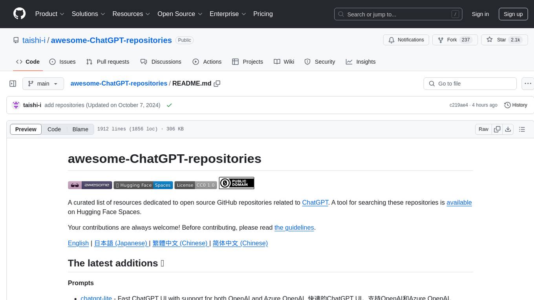The width and height of the screenshot is (534, 300).
Task: Switch to the Wiki tab
Action: (284, 62)
